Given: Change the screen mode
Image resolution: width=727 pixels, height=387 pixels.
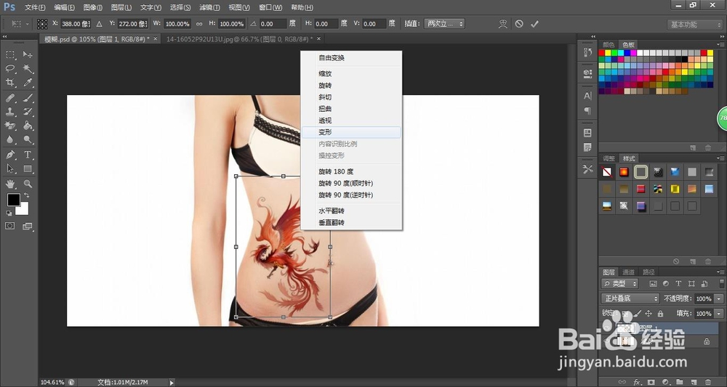Looking at the screenshot, I should coord(28,227).
